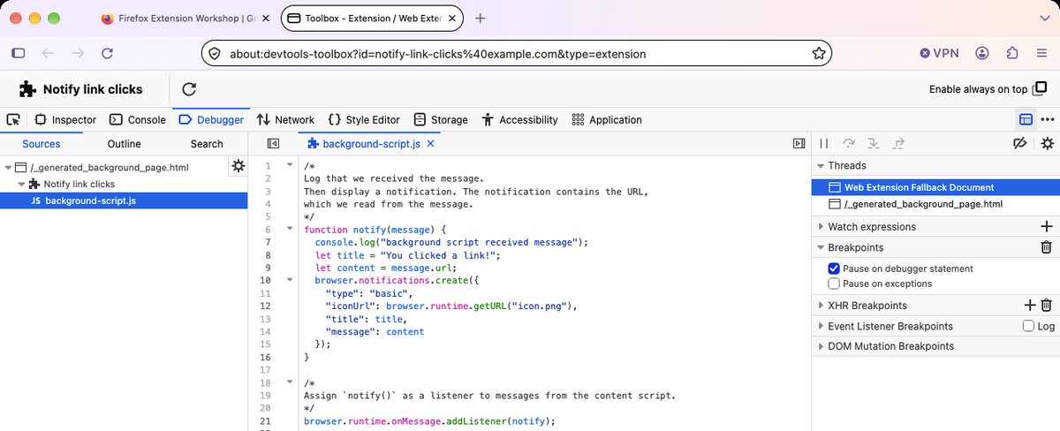Switch to the Search sidebar tab

pyautogui.click(x=207, y=144)
